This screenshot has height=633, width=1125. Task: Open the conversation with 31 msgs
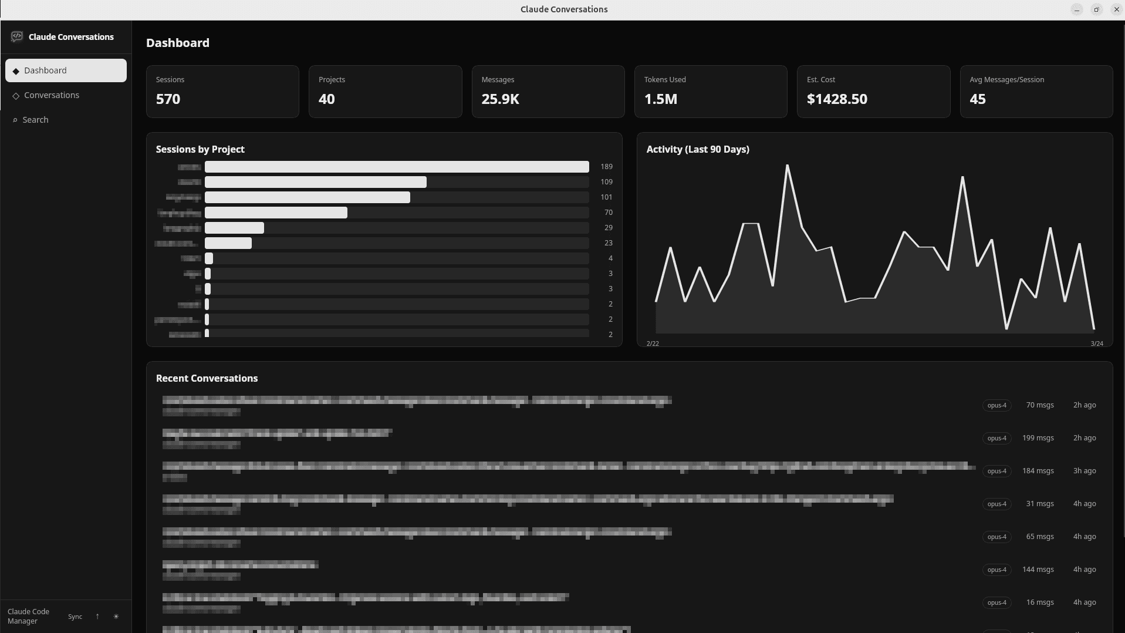(527, 504)
